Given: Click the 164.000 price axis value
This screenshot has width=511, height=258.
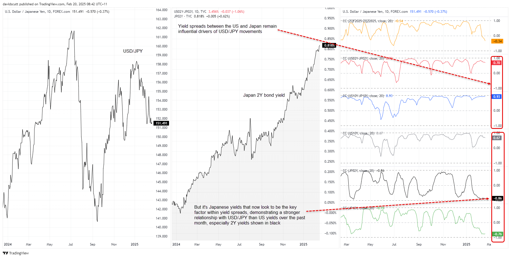Looking at the screenshot, I should (162, 10).
